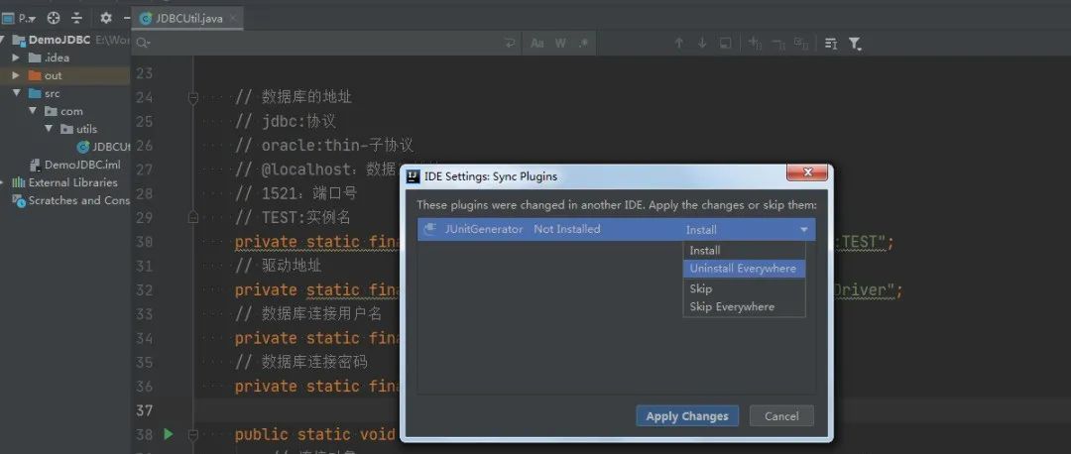Collapse the DemoJDBC project root

(x=3, y=40)
